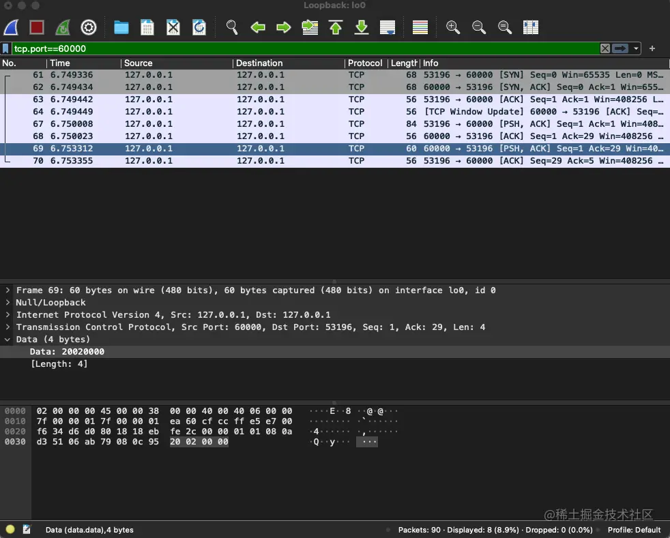Viewport: 670px width, 538px height.
Task: Save the capture file icon
Action: click(147, 27)
